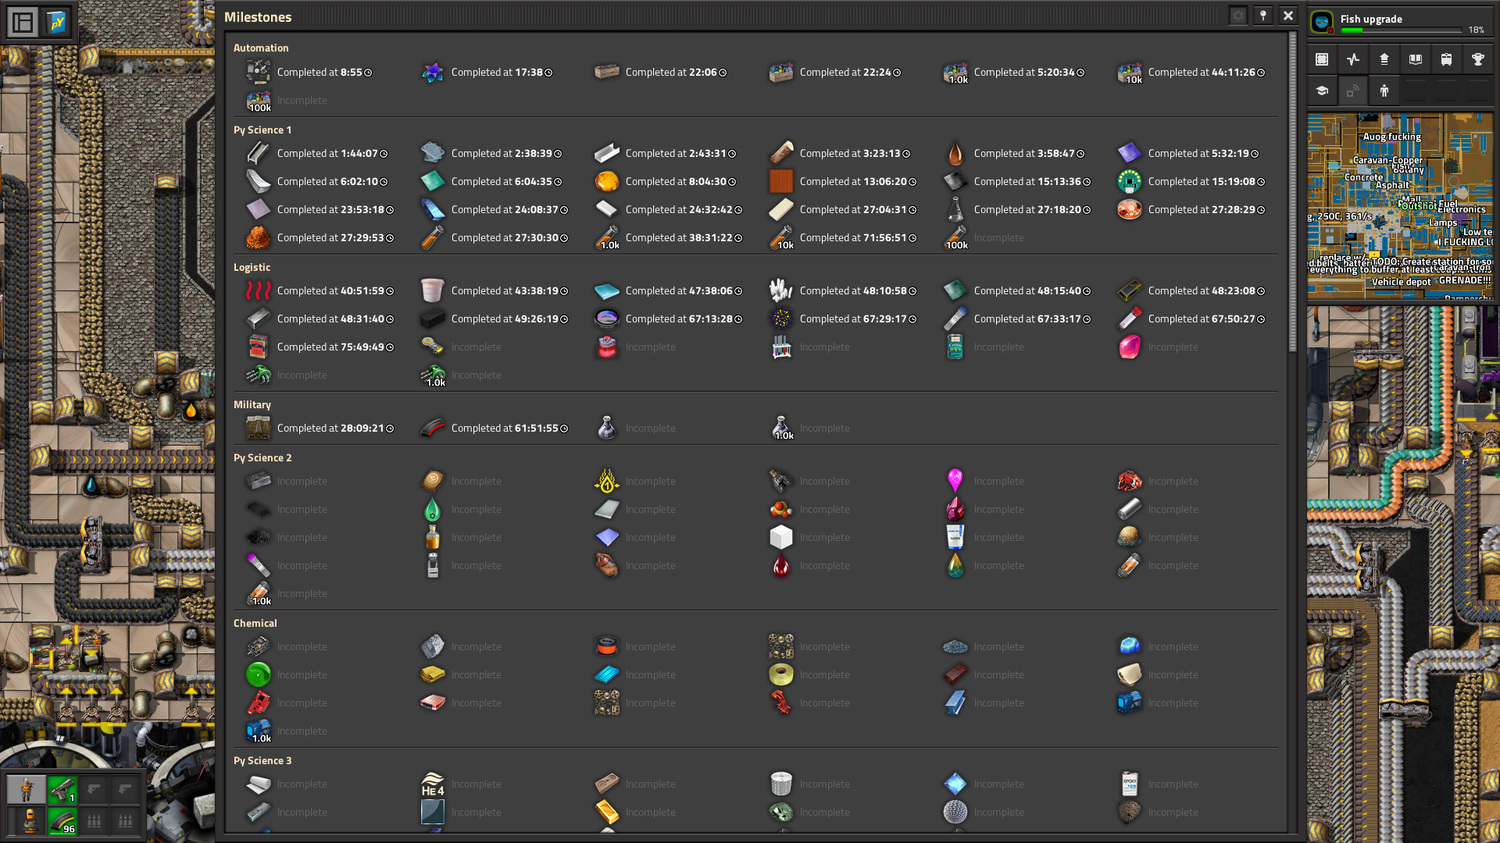Image resolution: width=1500 pixels, height=843 pixels.
Task: Click the green sphere icon in Chemical
Action: [x=259, y=674]
